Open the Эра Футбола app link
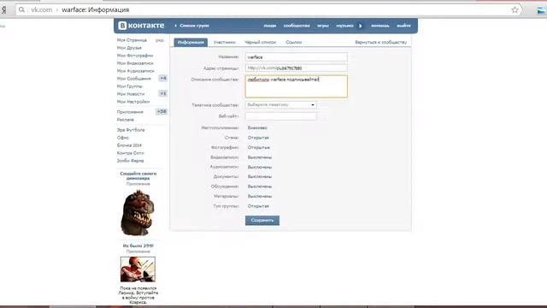 click(x=131, y=130)
